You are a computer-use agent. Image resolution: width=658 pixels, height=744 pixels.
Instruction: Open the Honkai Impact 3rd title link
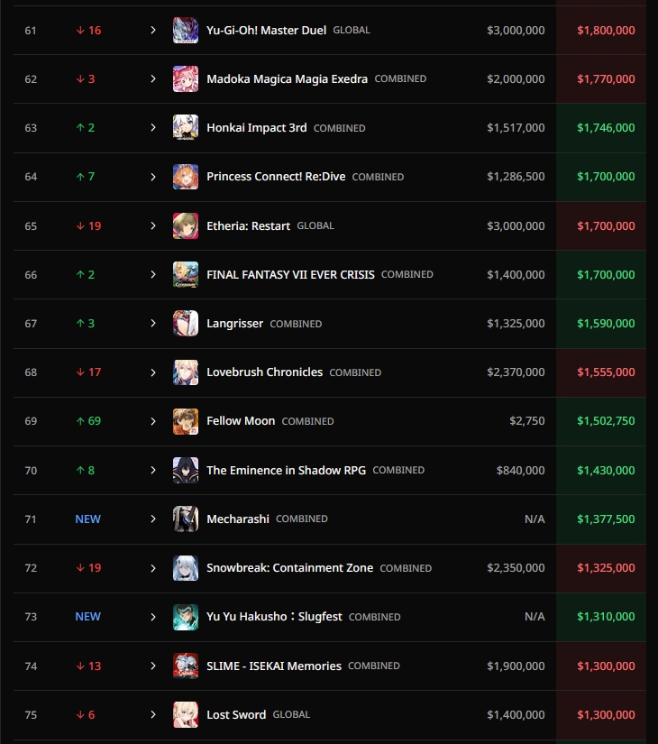coord(257,128)
